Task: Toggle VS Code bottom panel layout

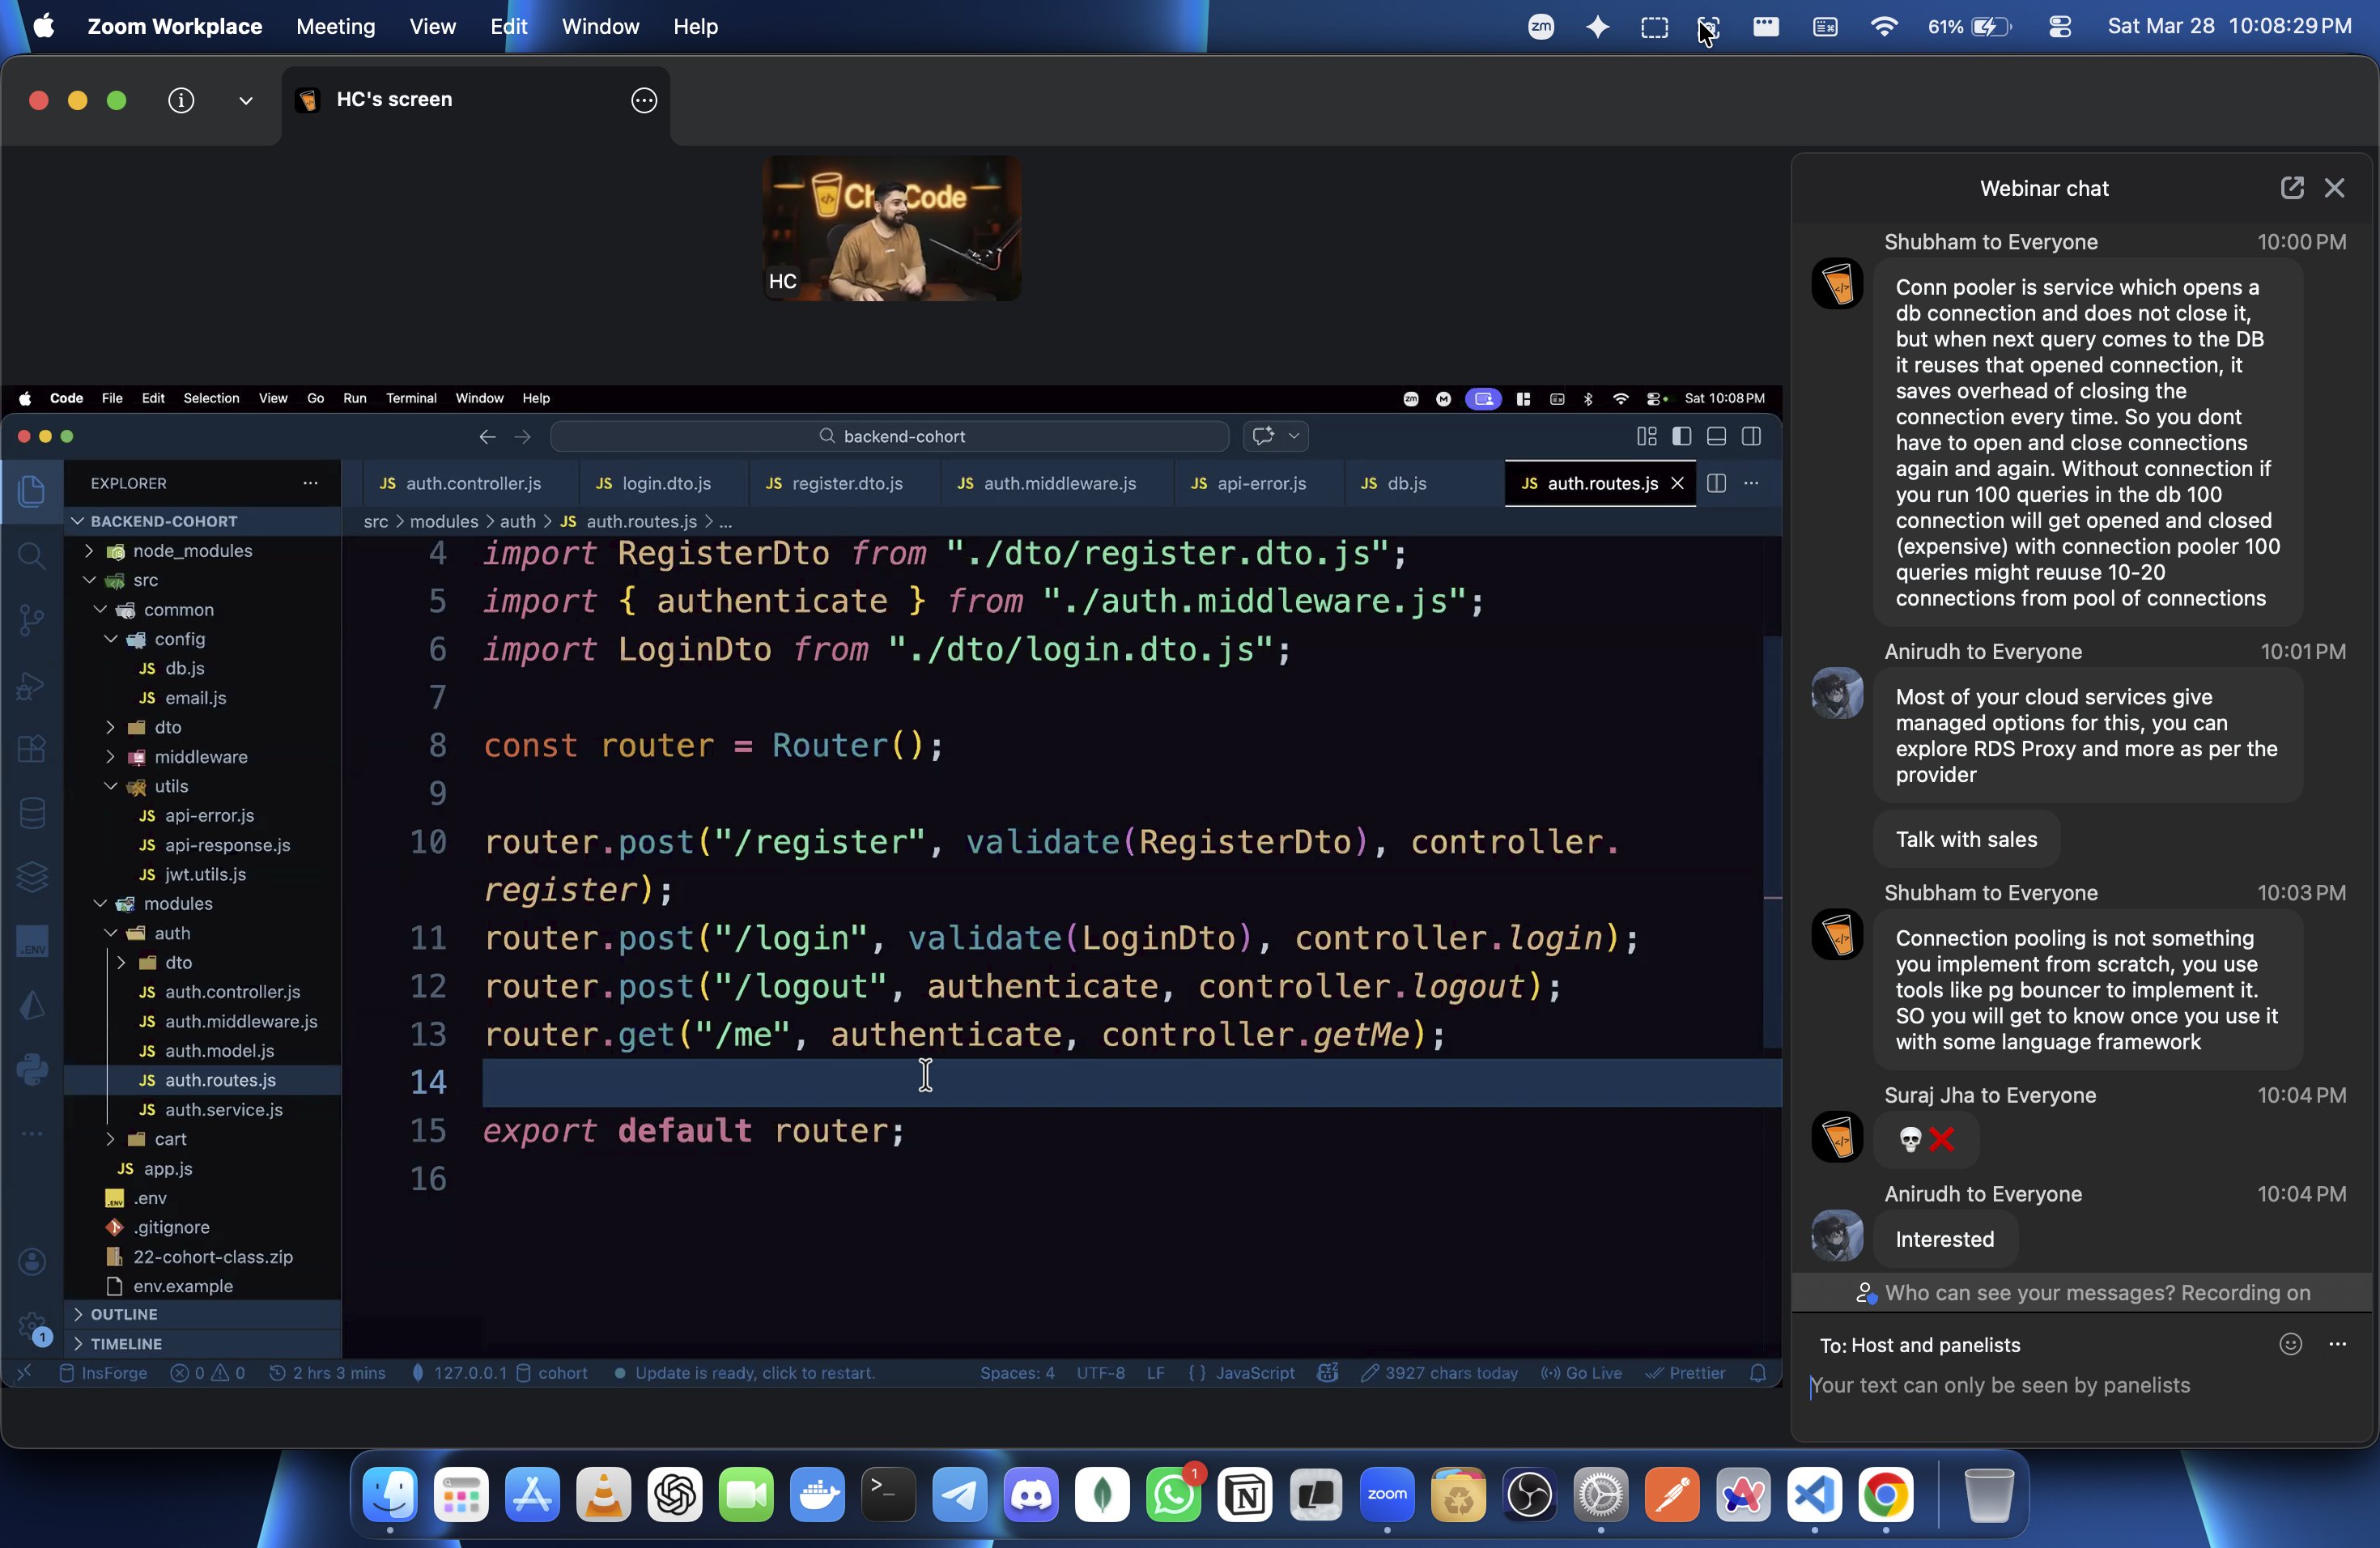Action: [x=1716, y=436]
